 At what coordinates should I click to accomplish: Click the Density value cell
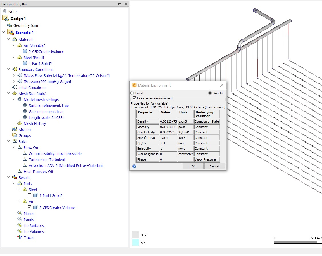click(x=169, y=121)
